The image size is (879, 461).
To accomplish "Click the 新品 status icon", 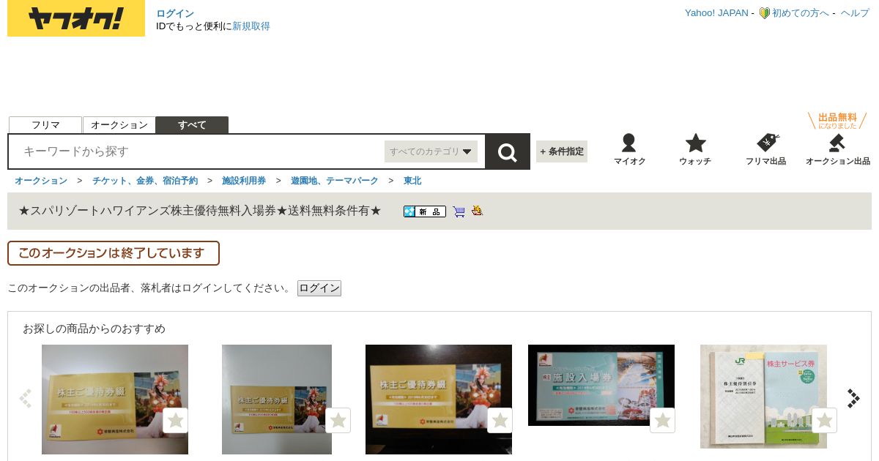I will tap(425, 211).
